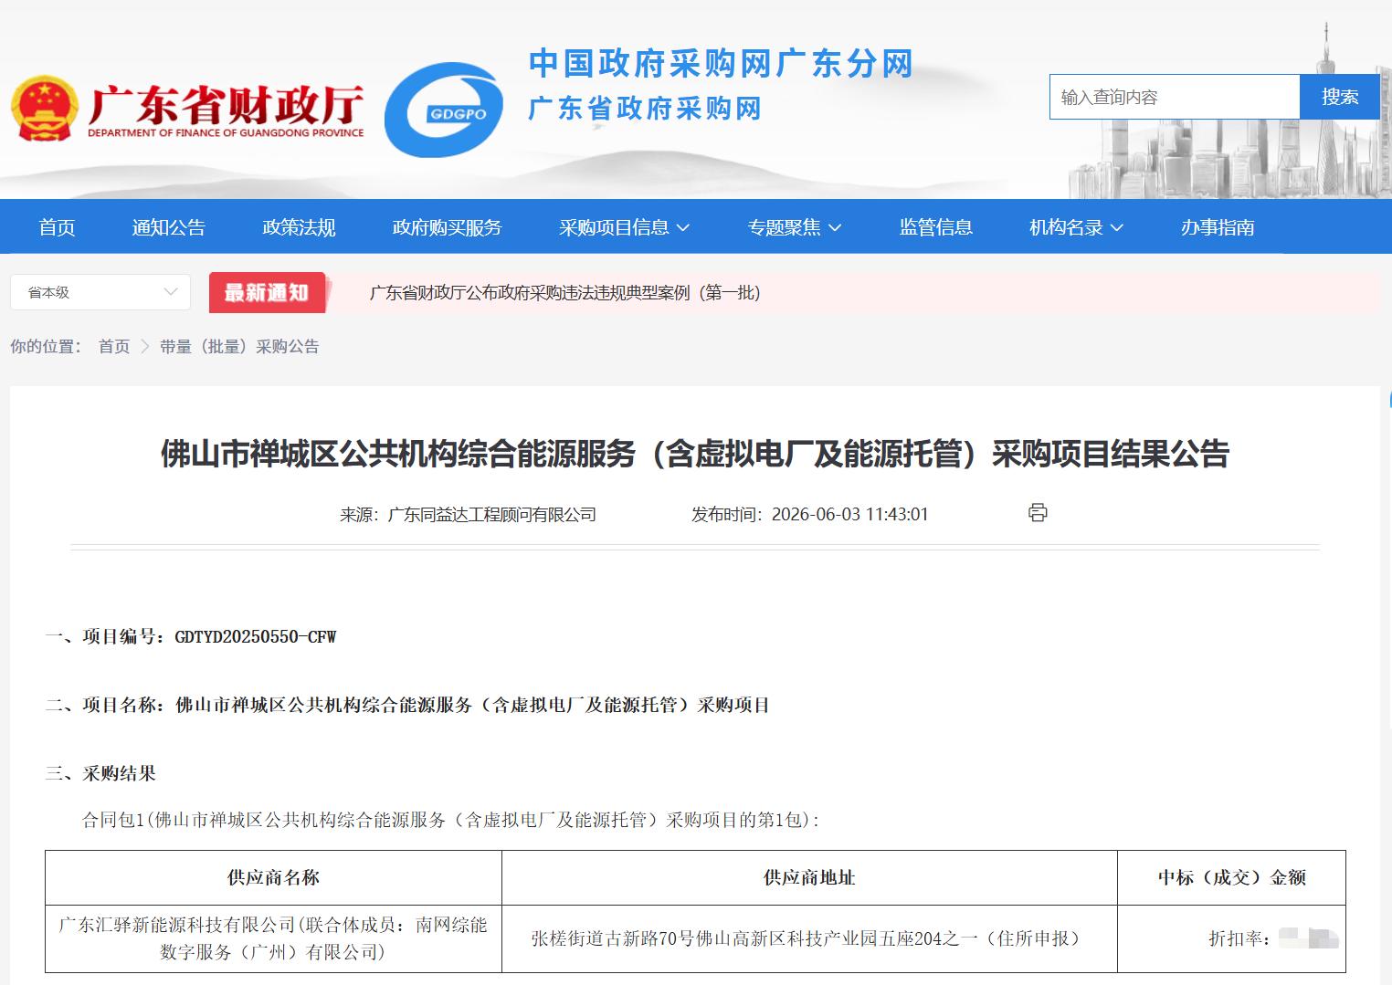The image size is (1392, 985).
Task: Focus the 输入查询内容 search field
Action: coord(1175,97)
